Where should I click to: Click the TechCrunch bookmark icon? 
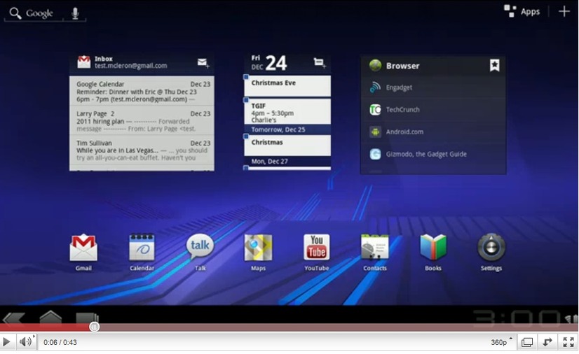375,109
